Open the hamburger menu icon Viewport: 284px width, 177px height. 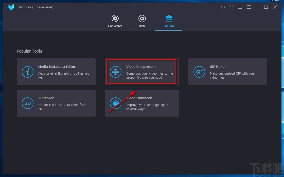click(x=249, y=7)
